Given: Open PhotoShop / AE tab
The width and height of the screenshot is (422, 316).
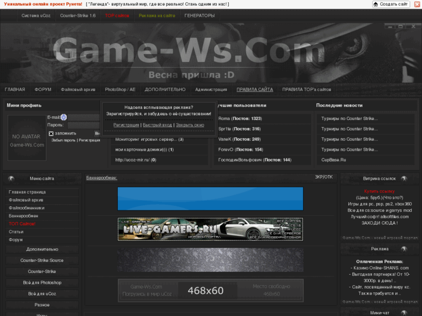Looking at the screenshot, I should click(x=120, y=89).
